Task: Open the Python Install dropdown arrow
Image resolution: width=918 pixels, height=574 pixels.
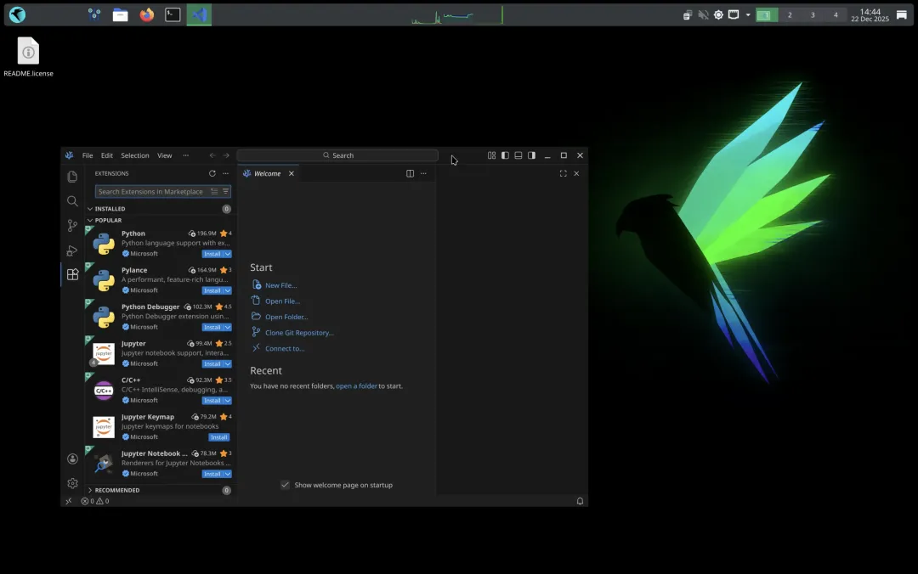Action: [228, 254]
